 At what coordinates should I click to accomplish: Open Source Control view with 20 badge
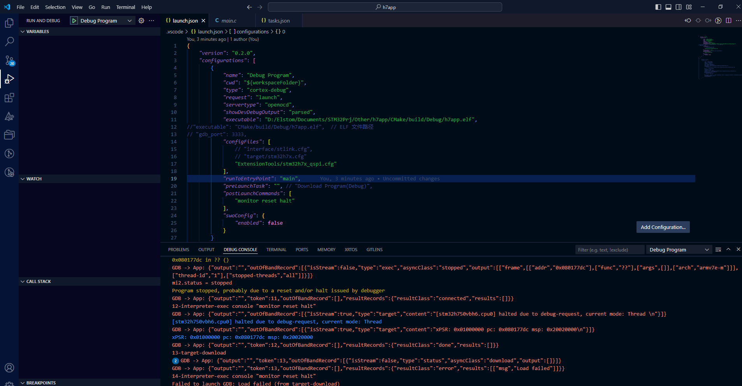coord(9,60)
